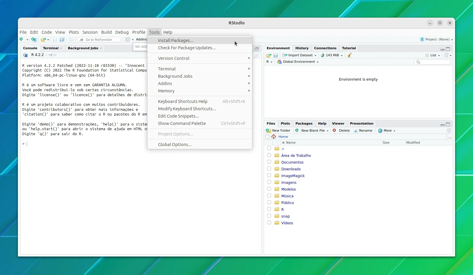Click the R logo icon in console
The width and height of the screenshot is (473, 275).
point(25,55)
